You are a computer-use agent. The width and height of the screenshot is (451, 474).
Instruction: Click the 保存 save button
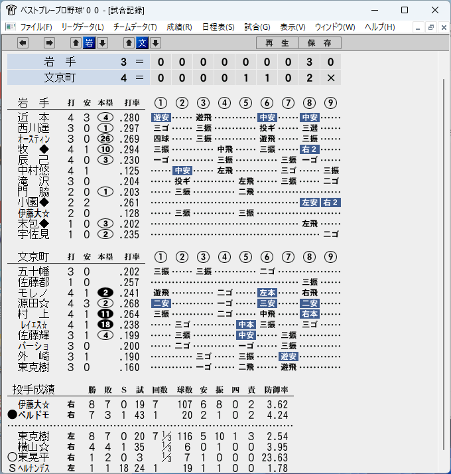tap(320, 43)
